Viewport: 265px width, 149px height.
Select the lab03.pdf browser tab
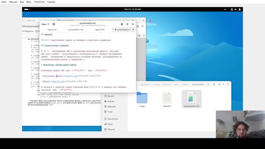(31, 20)
